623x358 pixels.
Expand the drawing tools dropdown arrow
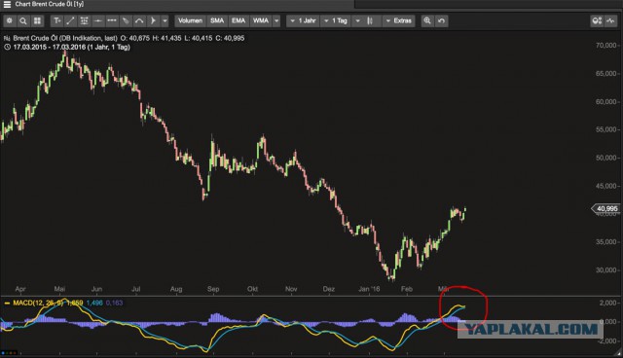pyautogui.click(x=165, y=20)
